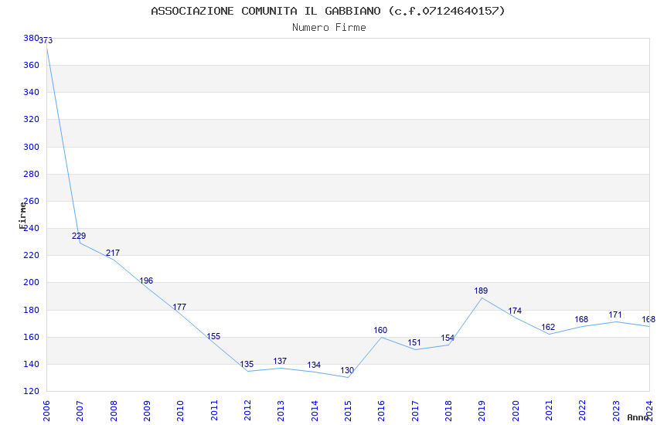This screenshot has width=657, height=425.
Task: Select the 155 data point label
Action: tap(213, 336)
